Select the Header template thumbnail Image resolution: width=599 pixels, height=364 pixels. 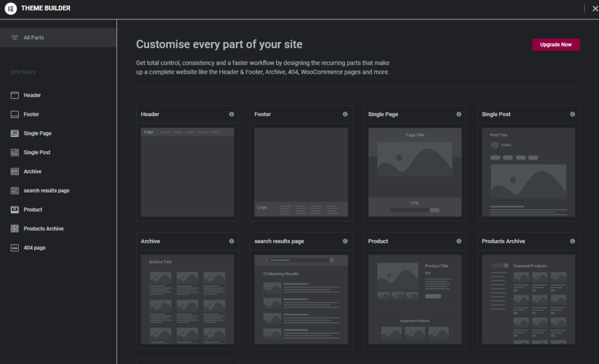[187, 172]
